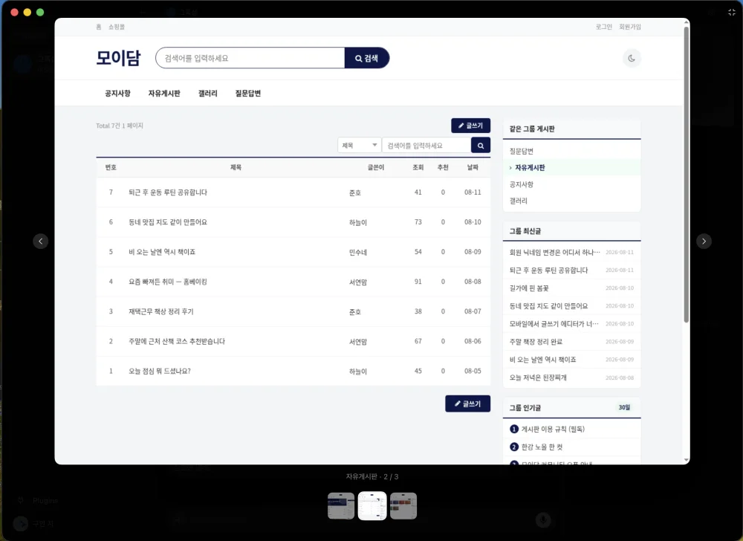Open '오늘 저녁은 된장찌개' in 그룹 최신글
This screenshot has height=541, width=743.
[538, 378]
